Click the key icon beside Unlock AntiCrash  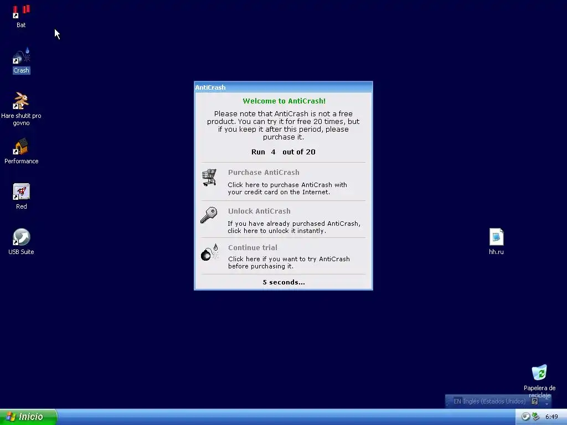point(209,215)
